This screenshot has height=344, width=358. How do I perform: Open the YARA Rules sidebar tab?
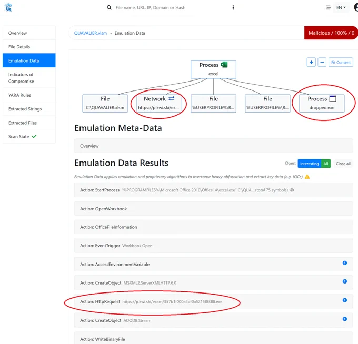pyautogui.click(x=29, y=95)
